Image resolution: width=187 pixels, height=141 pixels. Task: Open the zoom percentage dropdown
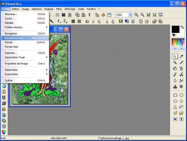coord(130,15)
